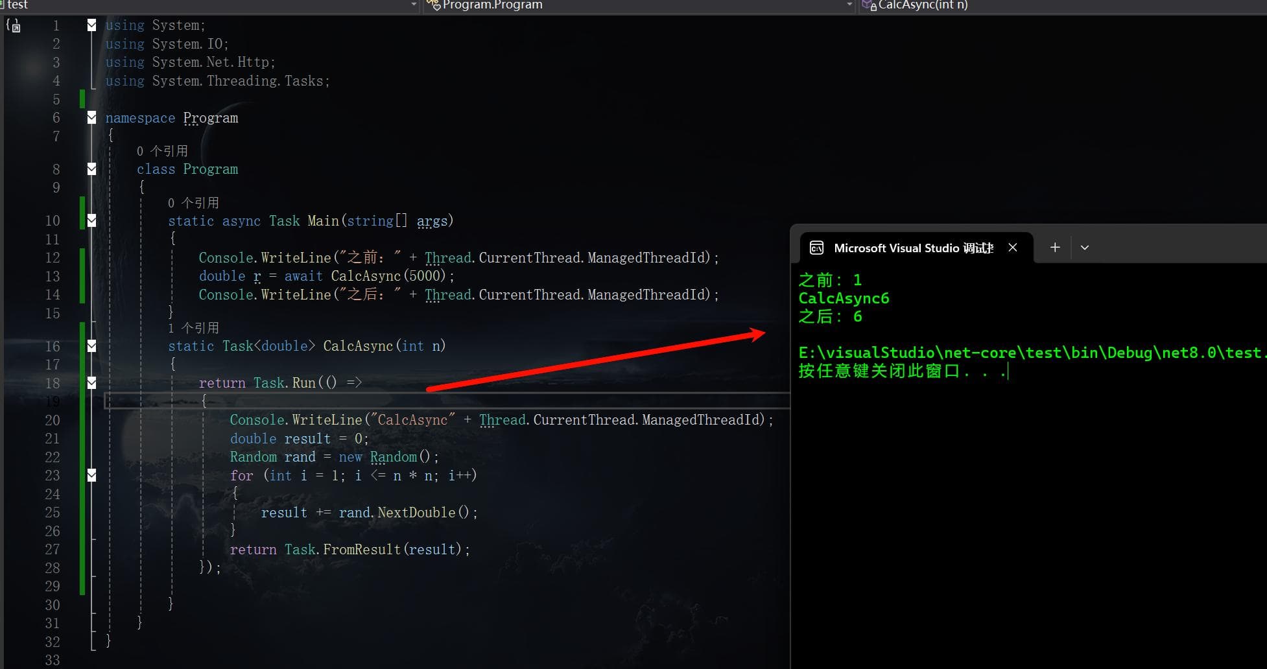
Task: Click line number 5 in the gutter
Action: [56, 100]
